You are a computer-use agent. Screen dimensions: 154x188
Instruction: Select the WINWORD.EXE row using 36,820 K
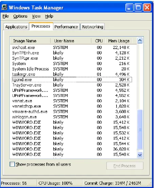pyautogui.click(x=72, y=149)
